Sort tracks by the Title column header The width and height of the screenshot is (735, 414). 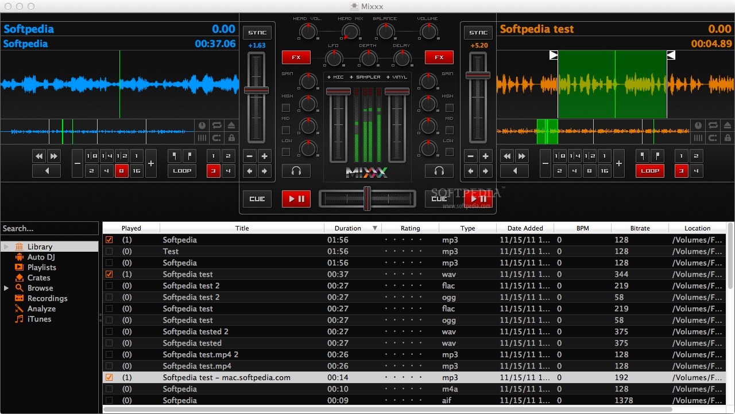242,228
